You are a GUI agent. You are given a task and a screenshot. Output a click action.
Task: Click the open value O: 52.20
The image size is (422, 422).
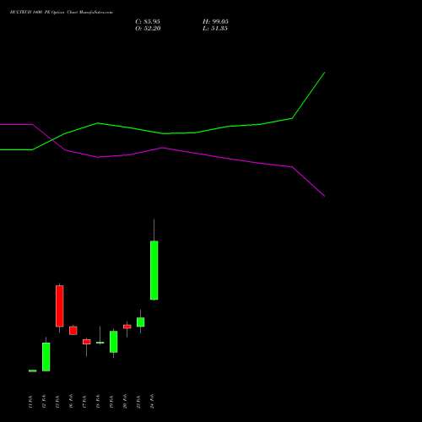(x=148, y=29)
